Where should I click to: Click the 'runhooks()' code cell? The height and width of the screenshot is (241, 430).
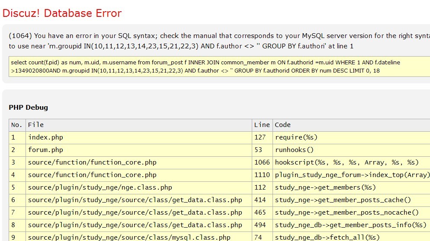pos(351,150)
